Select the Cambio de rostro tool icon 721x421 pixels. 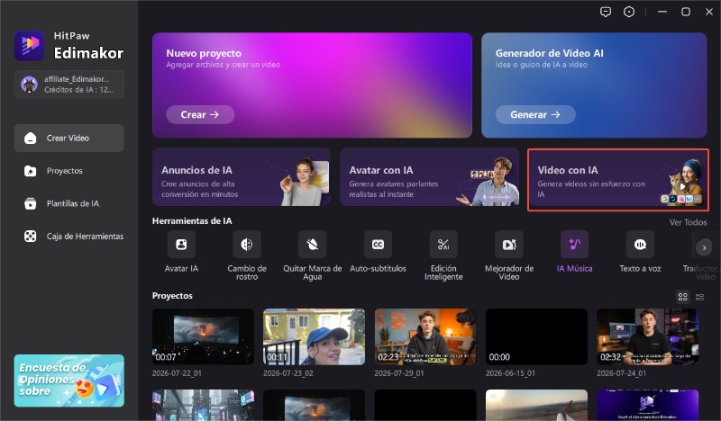pos(247,245)
